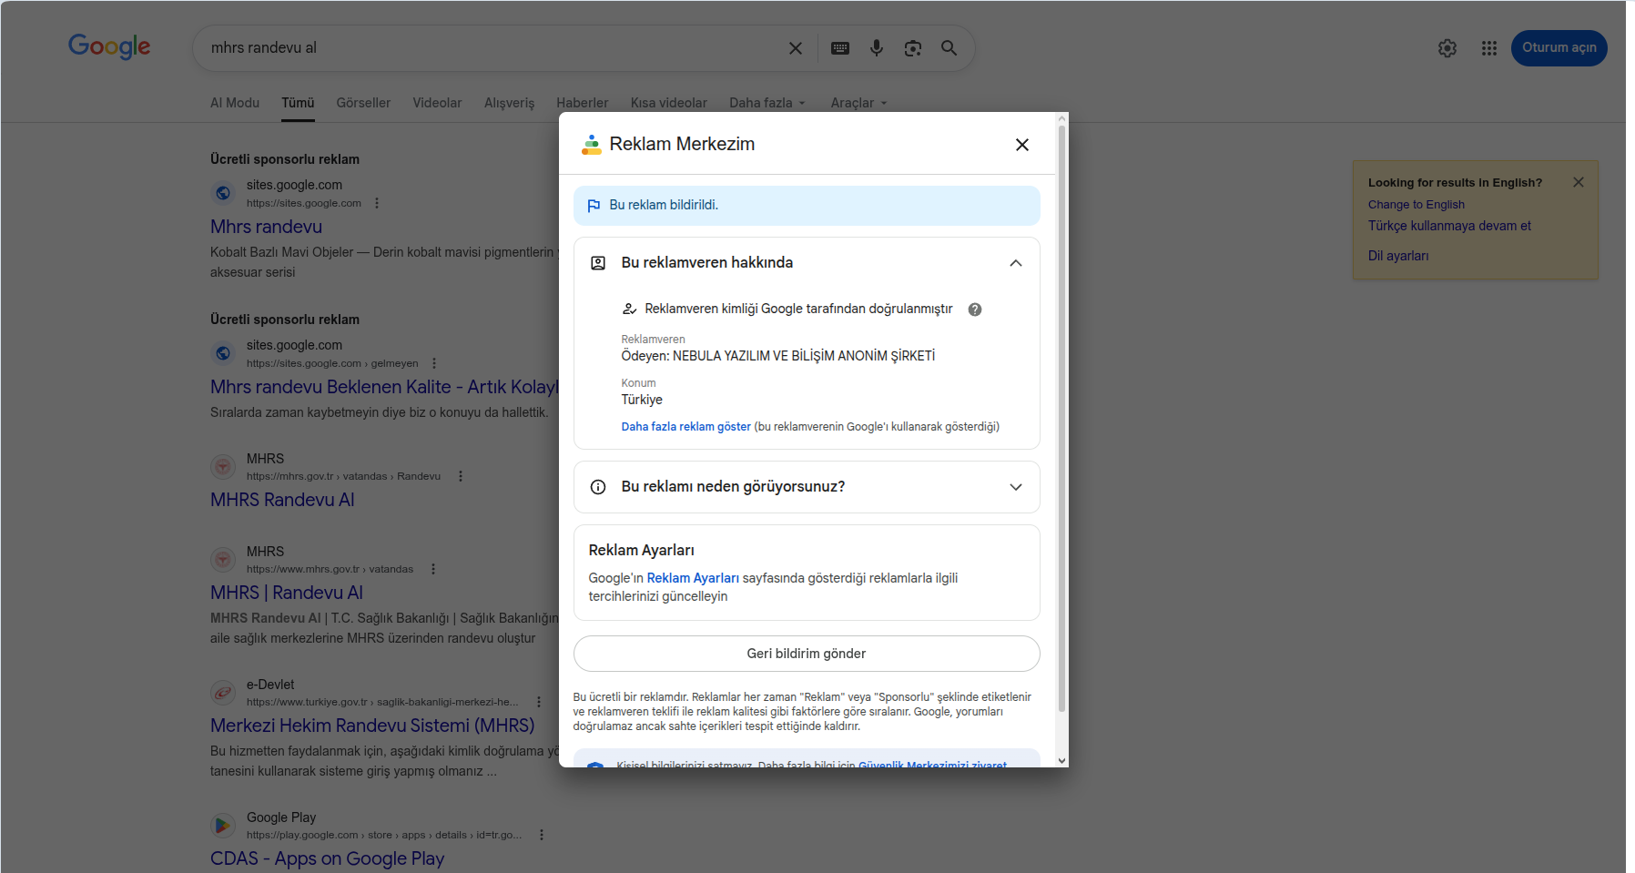Open the on-screen keyboard input tool
This screenshot has width=1635, height=873.
tap(840, 48)
